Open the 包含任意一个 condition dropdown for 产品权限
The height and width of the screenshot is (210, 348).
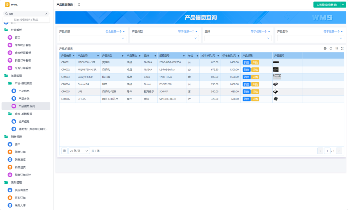(x=115, y=32)
